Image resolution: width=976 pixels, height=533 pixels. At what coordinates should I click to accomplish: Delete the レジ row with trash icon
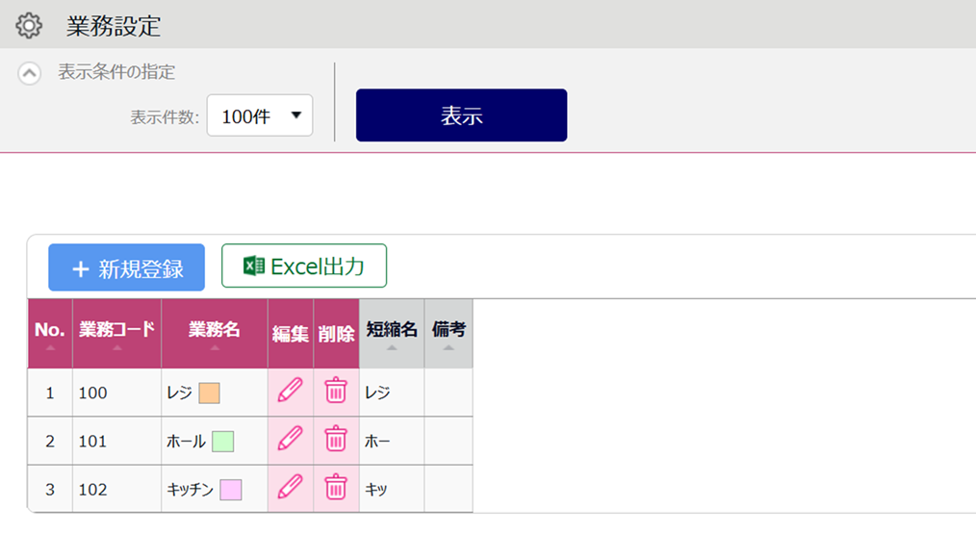point(335,391)
